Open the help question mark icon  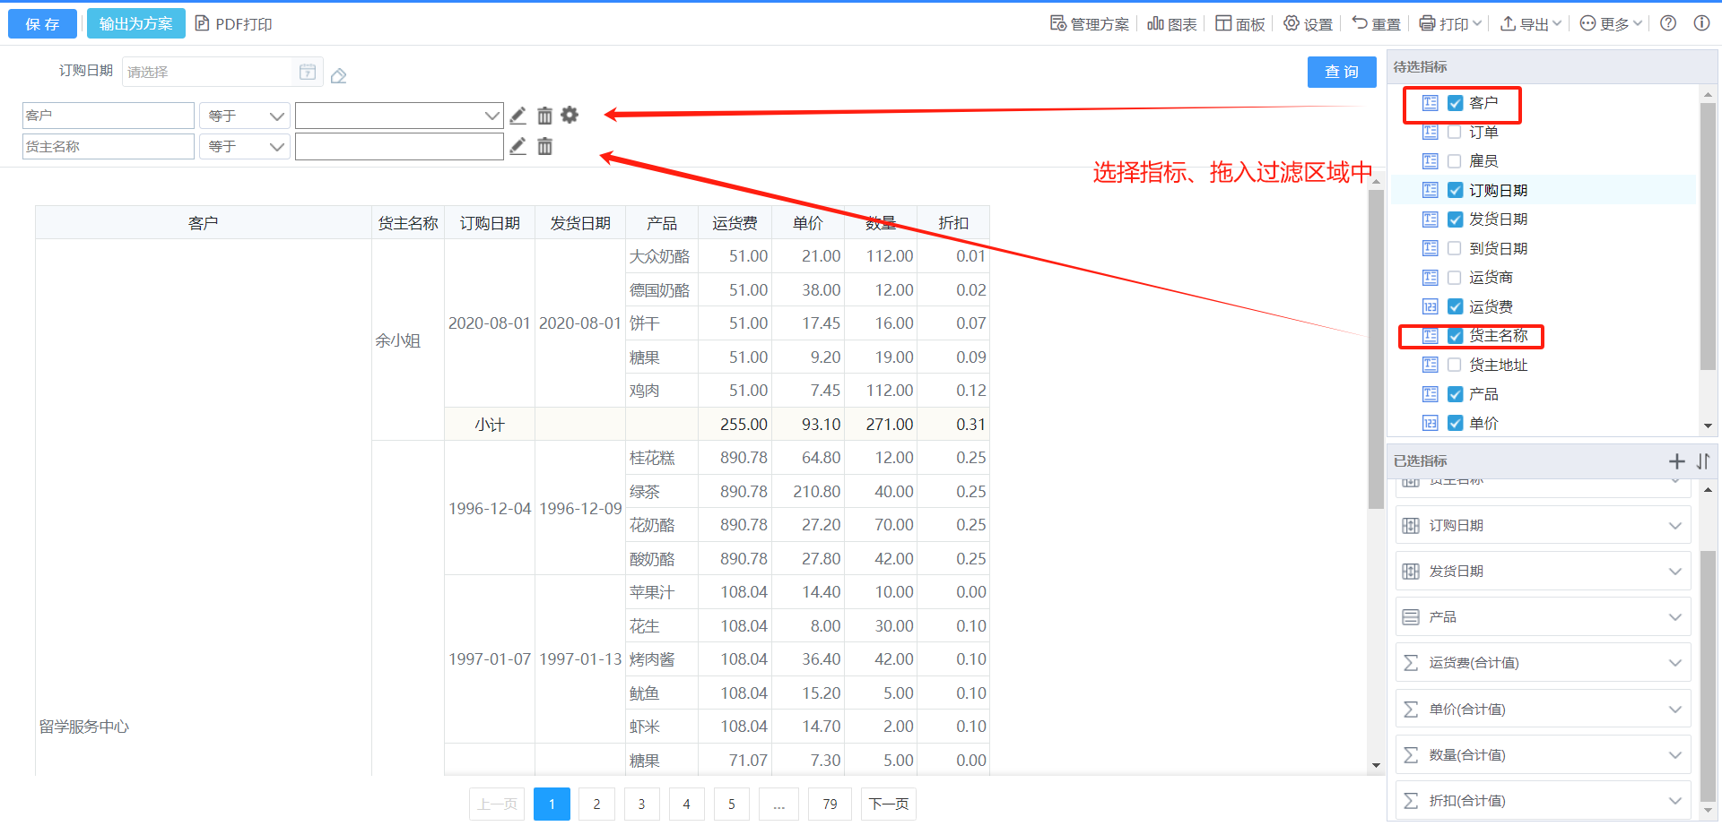tap(1668, 23)
